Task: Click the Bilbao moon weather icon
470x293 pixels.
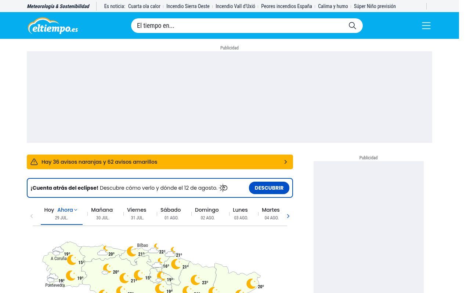Action: point(132,251)
